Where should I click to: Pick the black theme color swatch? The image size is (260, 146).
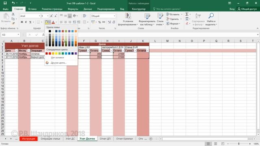point(50,31)
